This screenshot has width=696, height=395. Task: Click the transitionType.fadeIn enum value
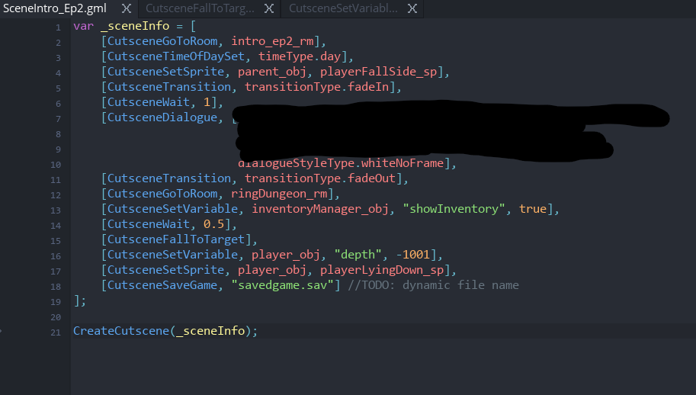coord(316,88)
